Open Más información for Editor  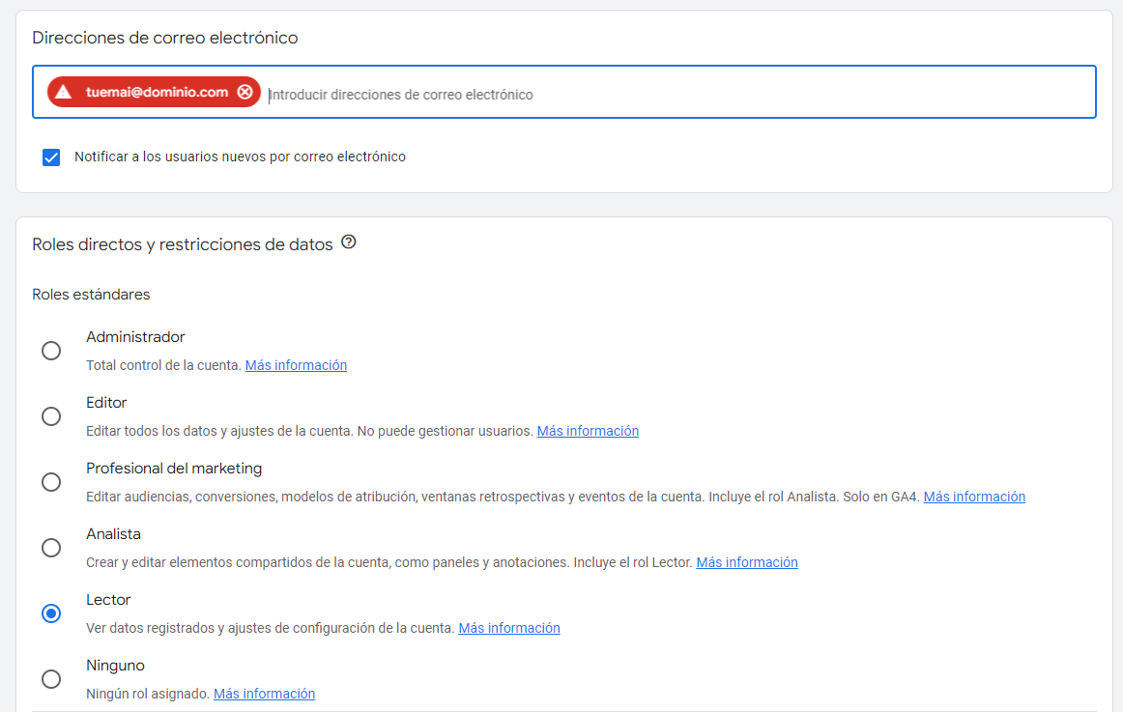pyautogui.click(x=588, y=430)
